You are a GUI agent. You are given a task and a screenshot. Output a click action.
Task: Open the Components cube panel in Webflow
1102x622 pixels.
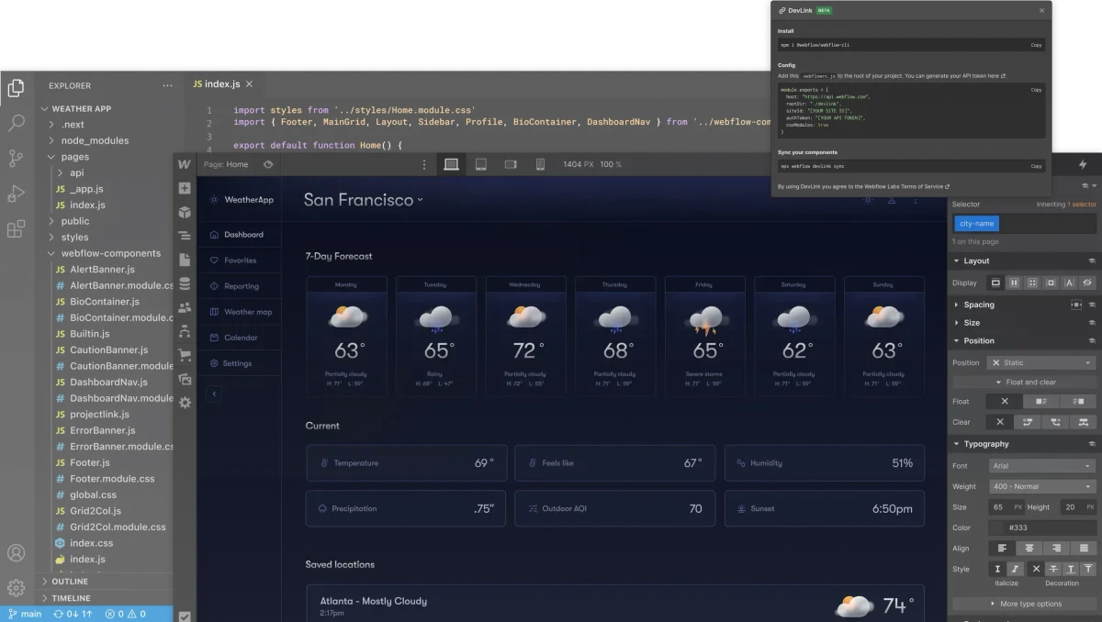point(185,214)
